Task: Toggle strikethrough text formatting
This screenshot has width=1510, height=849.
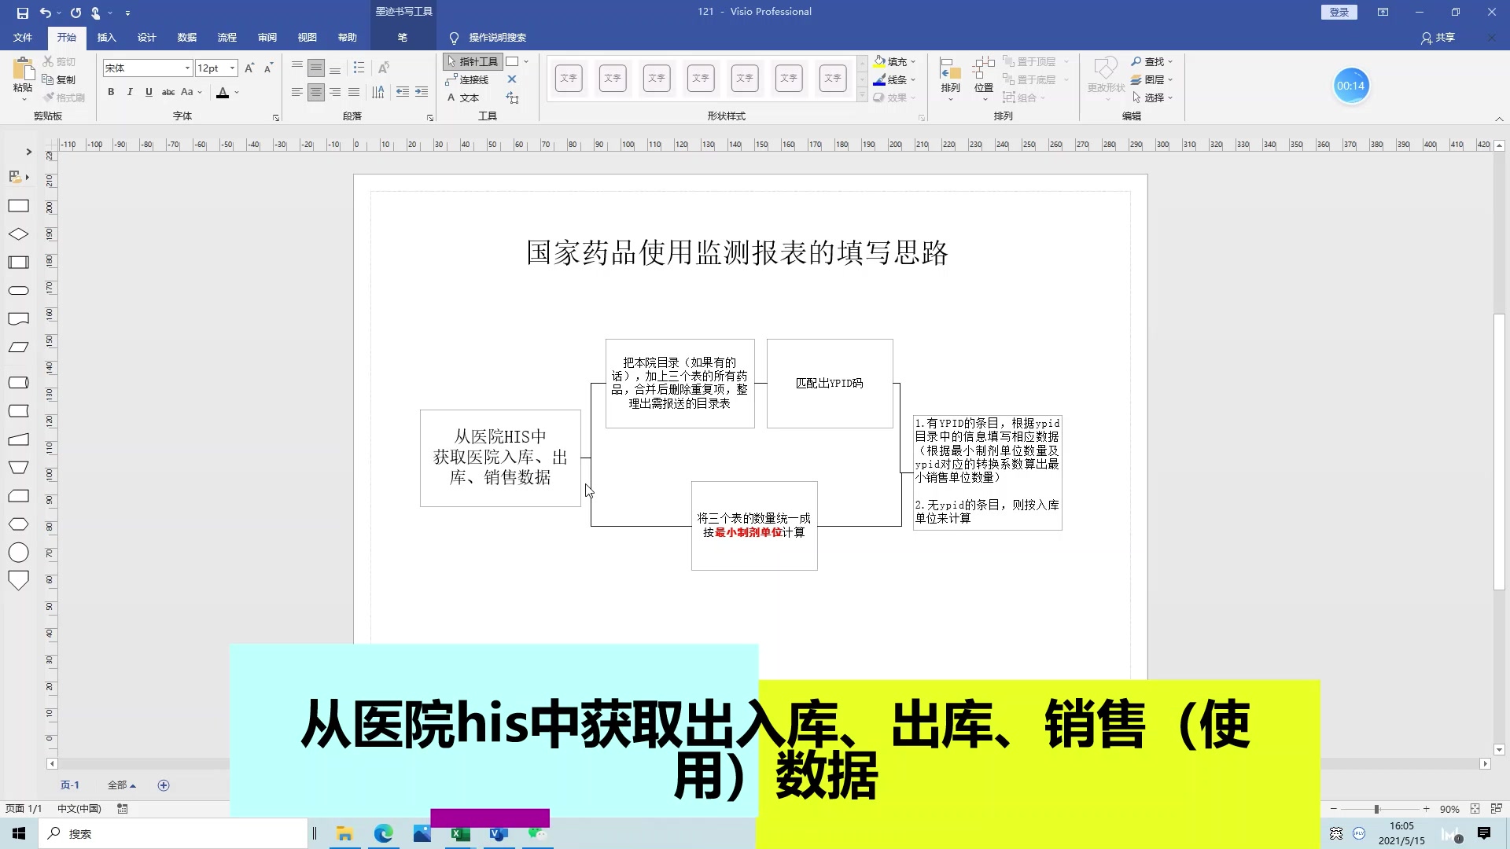Action: 168,92
